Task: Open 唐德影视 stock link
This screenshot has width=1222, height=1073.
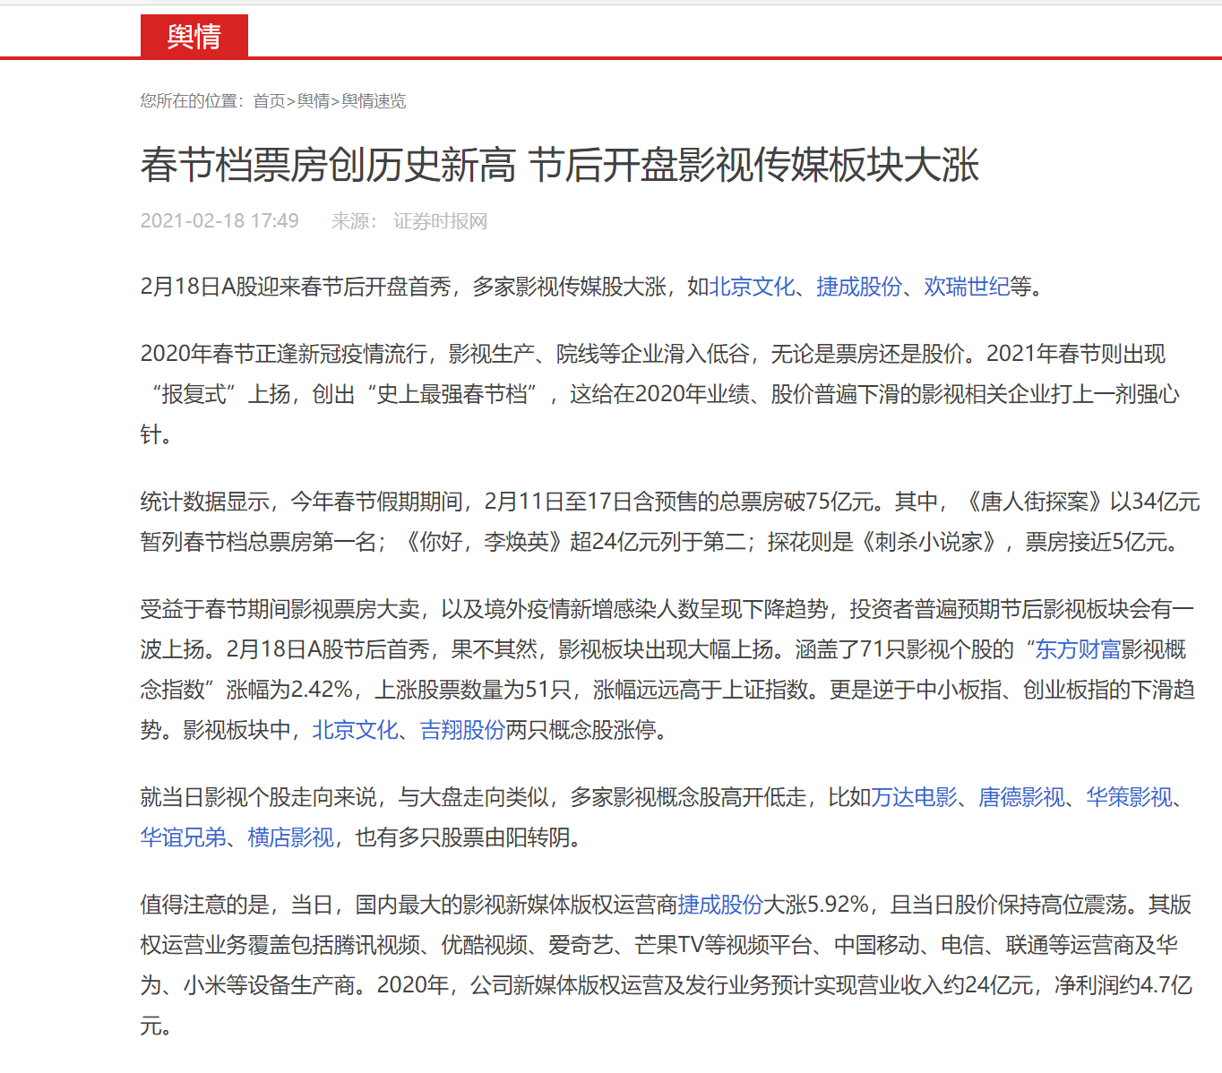Action: [1021, 797]
